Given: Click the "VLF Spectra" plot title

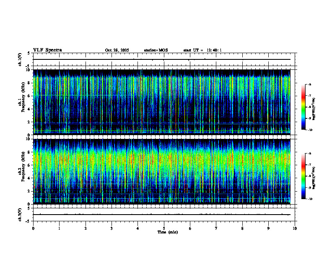Looking at the screenshot, I should coord(47,50).
